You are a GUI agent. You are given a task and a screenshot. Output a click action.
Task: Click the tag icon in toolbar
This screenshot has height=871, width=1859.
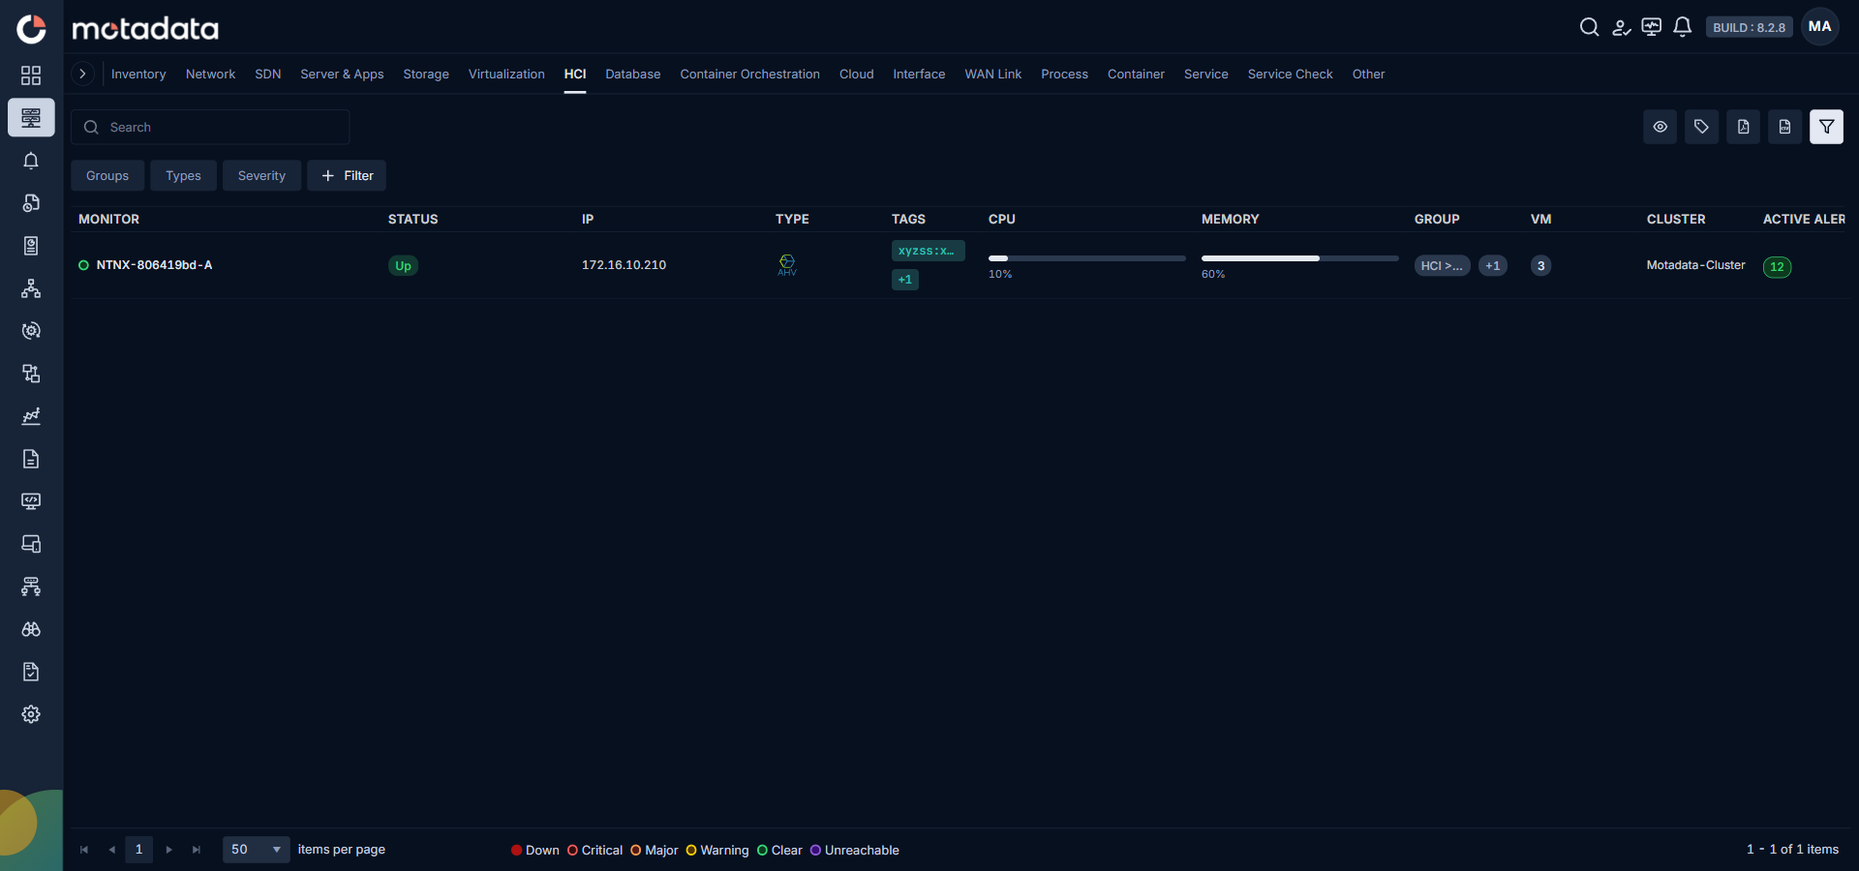pos(1701,127)
